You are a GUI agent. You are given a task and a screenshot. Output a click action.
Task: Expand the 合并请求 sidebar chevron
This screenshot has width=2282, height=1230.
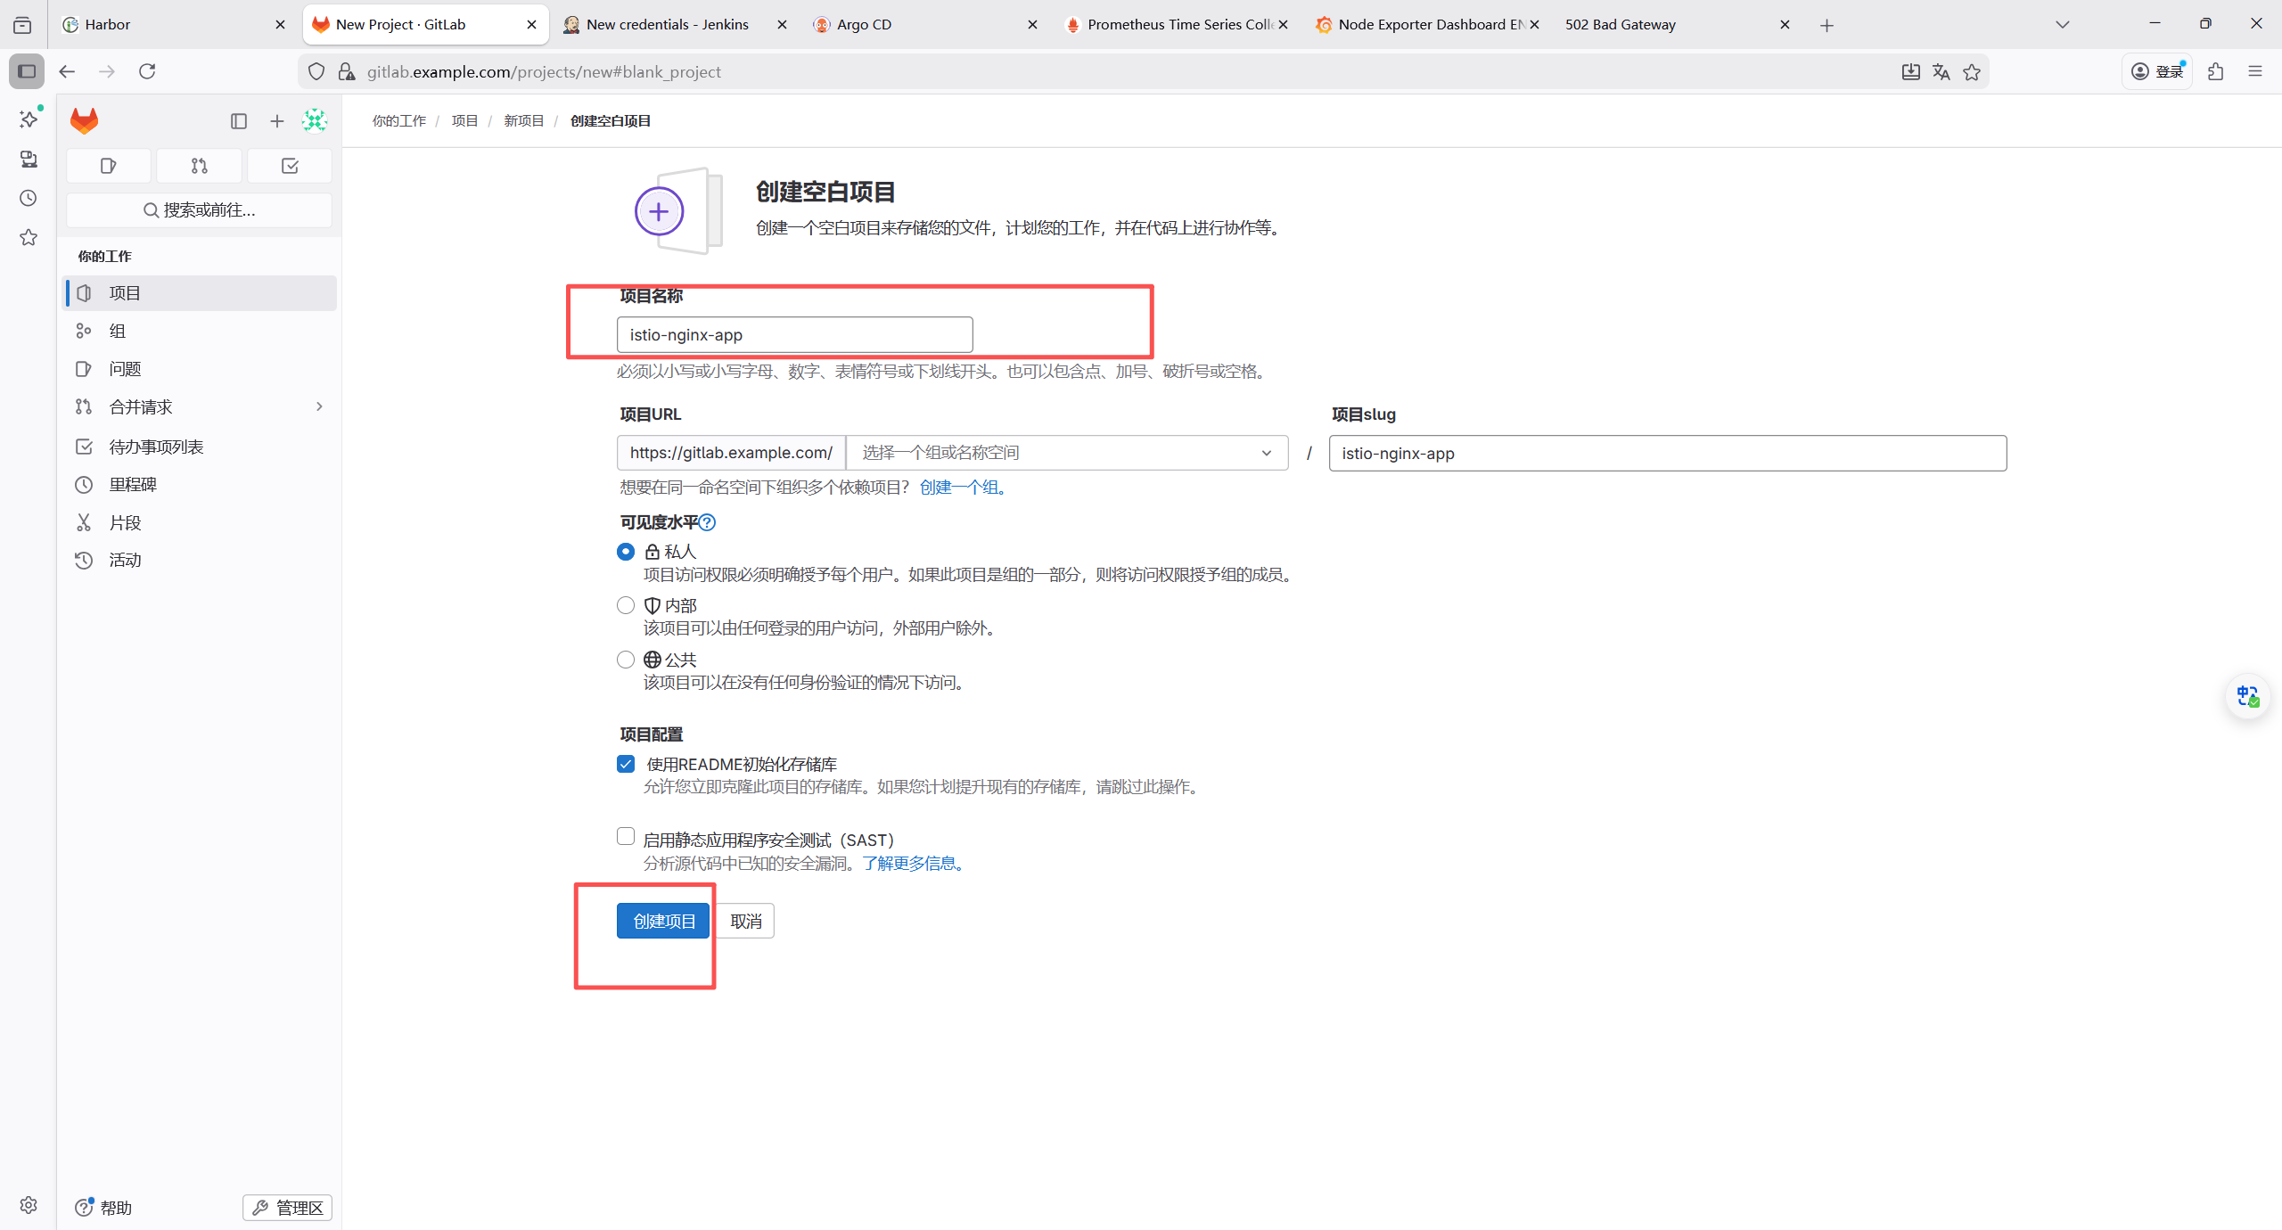pos(319,406)
